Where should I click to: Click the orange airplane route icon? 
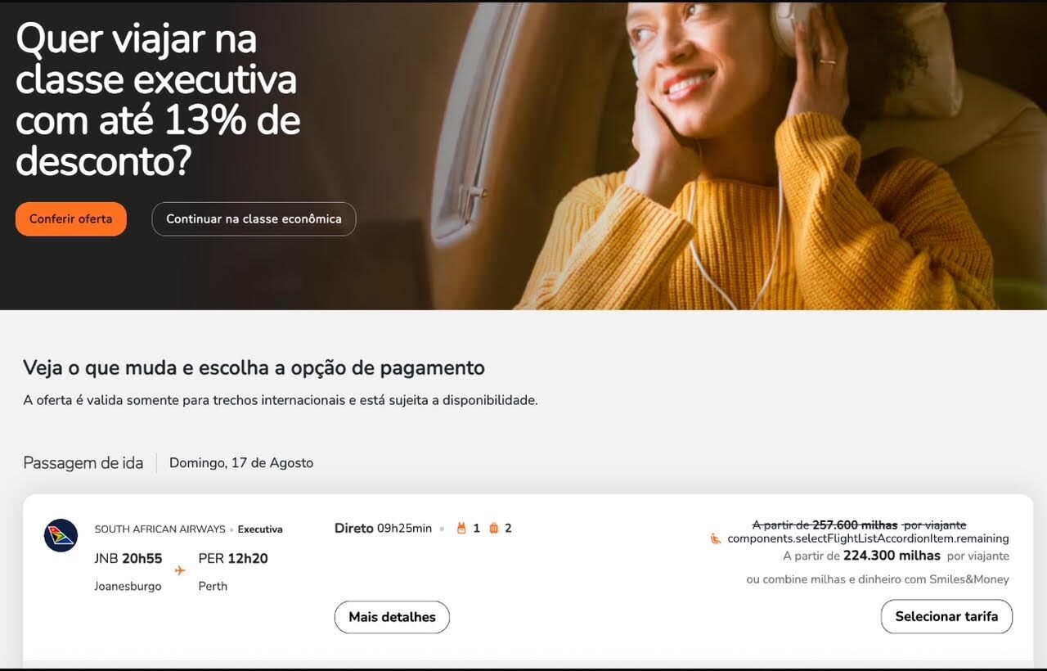(x=180, y=570)
